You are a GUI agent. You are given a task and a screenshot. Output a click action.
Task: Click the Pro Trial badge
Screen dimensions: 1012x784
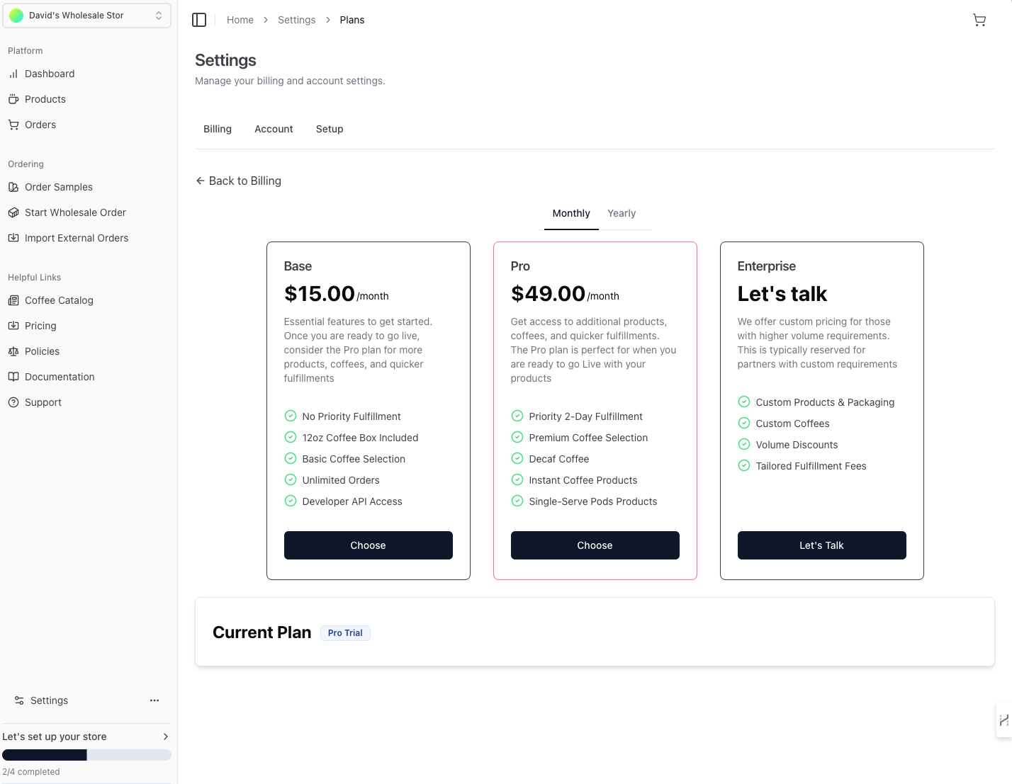coord(345,633)
